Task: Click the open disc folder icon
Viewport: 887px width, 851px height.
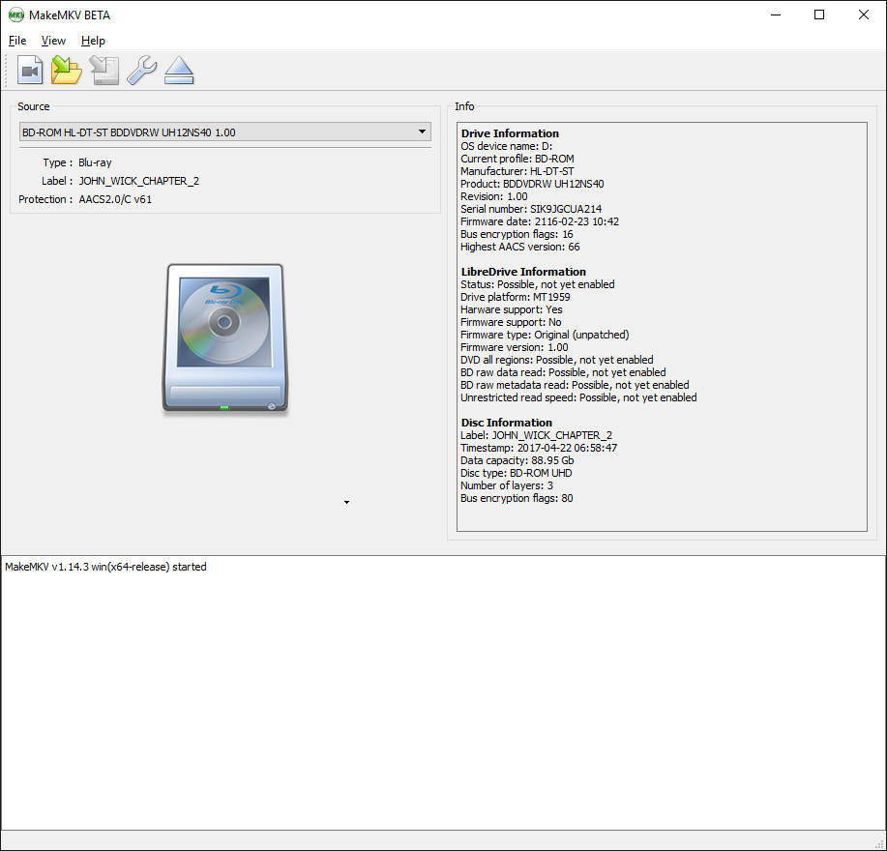Action: [x=67, y=71]
